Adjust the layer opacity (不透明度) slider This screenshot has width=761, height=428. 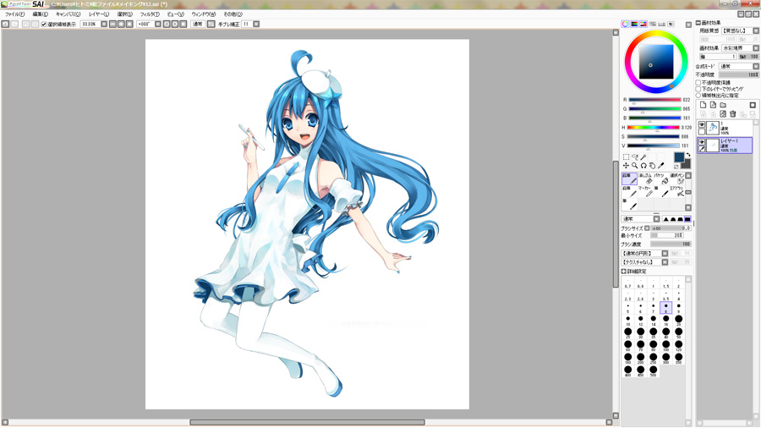pos(738,74)
